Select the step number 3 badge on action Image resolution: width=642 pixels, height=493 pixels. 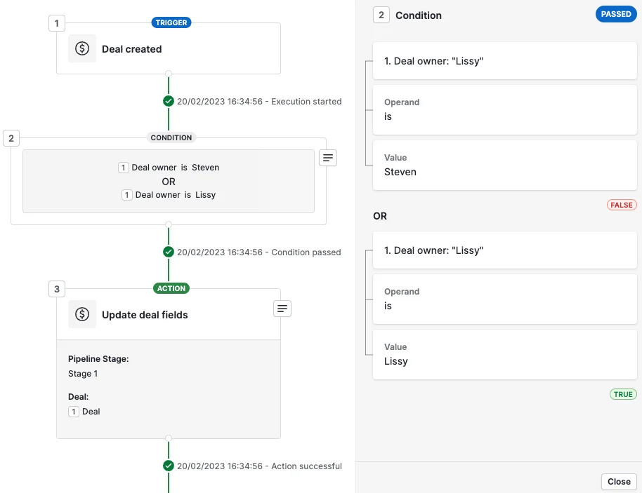click(x=57, y=289)
